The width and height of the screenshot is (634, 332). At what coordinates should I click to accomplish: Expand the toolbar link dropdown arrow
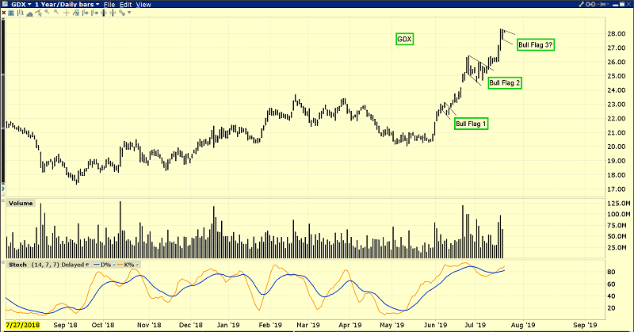tap(129, 13)
